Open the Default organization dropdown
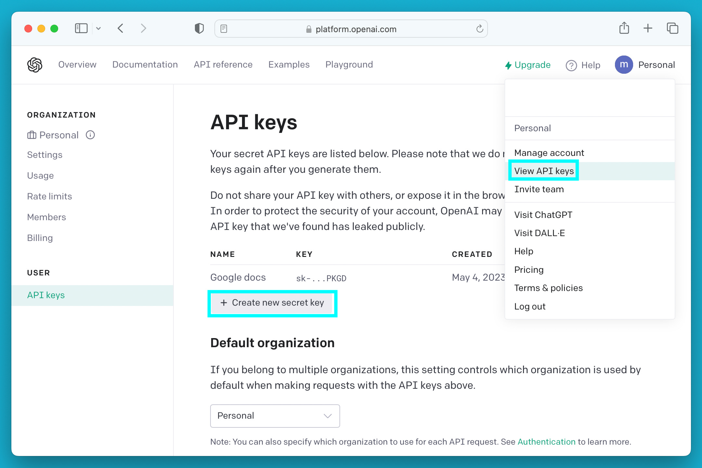The width and height of the screenshot is (702, 468). click(x=275, y=416)
